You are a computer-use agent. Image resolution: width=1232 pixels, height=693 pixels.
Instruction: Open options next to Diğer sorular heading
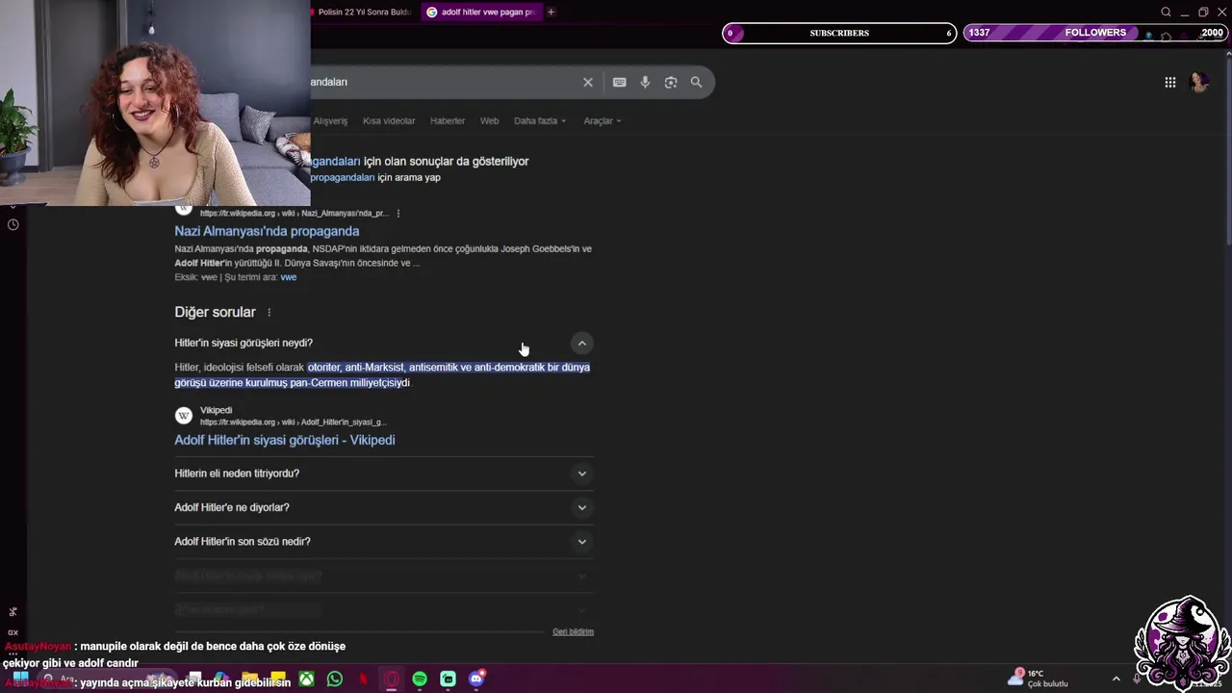[269, 312]
